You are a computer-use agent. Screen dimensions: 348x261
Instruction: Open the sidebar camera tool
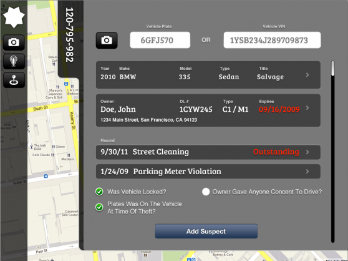coord(14,42)
